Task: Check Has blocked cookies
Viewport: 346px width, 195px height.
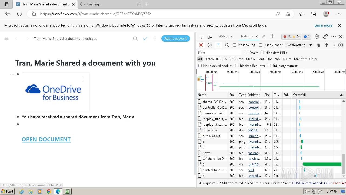Action: pyautogui.click(x=200, y=66)
